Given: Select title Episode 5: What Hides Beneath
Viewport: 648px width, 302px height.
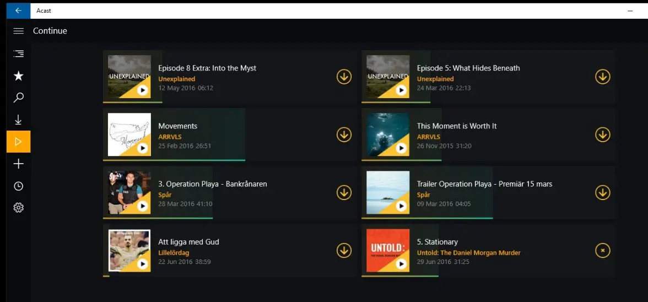Looking at the screenshot, I should pos(468,68).
